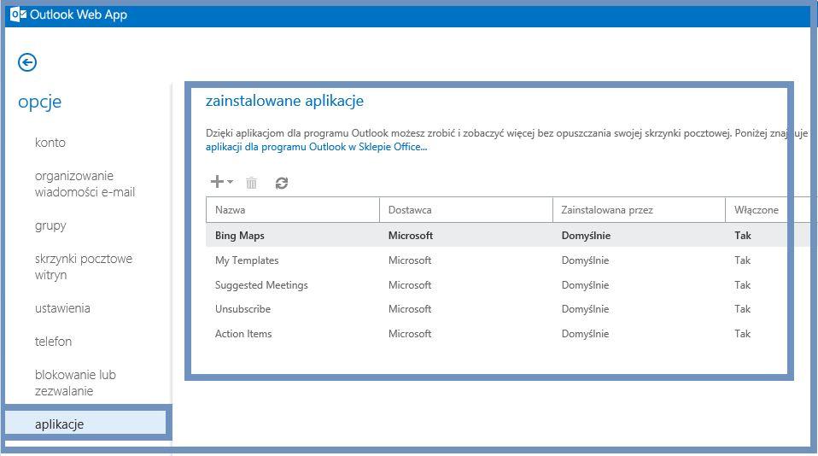Click Tak in the Suggested Meetings row
This screenshot has height=456, width=818.
(x=742, y=285)
